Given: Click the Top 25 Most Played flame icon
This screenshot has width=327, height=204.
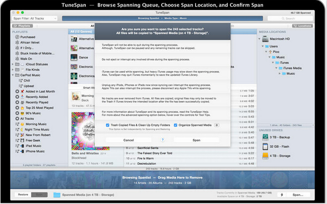Looking at the screenshot, I should tap(22, 108).
